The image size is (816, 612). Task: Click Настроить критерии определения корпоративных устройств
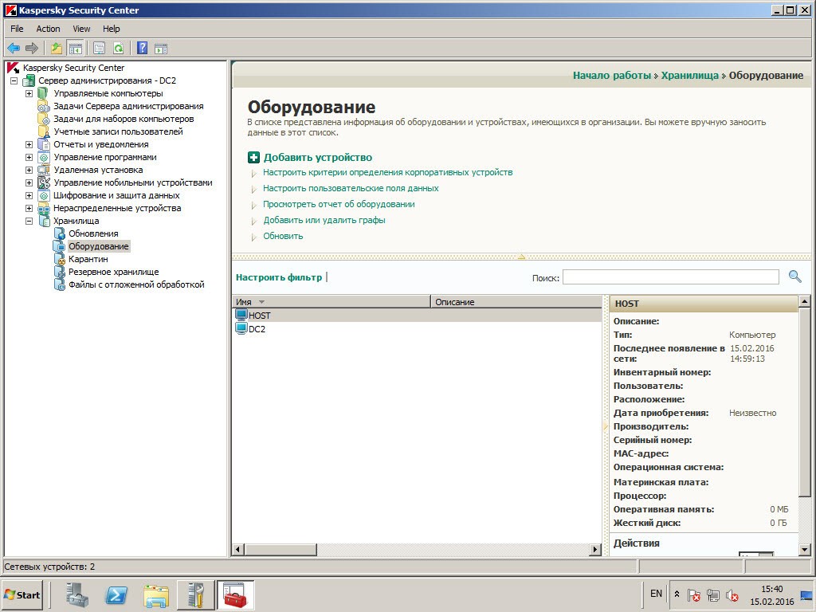(388, 172)
